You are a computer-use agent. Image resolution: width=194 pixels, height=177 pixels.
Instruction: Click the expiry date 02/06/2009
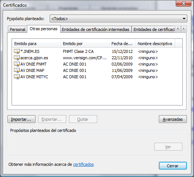122,64
